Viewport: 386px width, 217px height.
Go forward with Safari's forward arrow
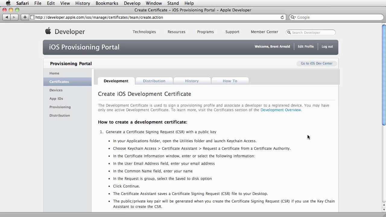pos(14,17)
